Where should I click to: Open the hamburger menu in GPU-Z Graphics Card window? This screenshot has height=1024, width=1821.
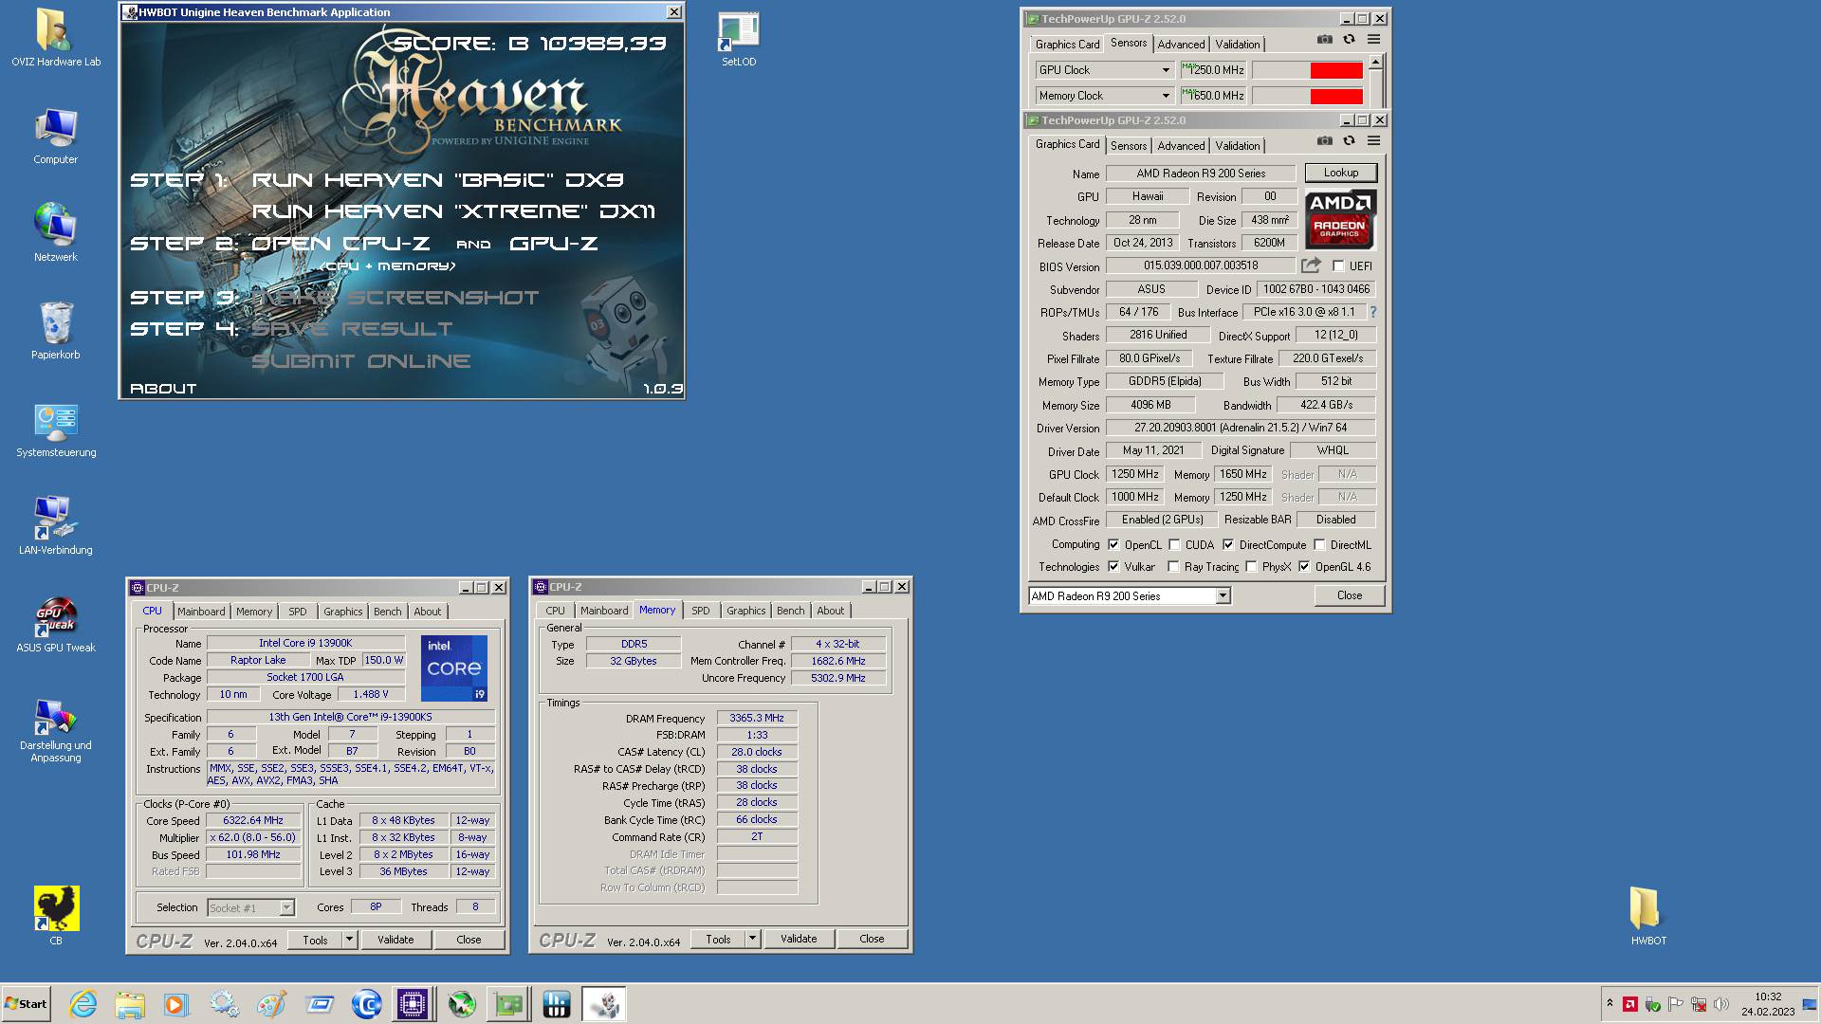click(x=1373, y=141)
